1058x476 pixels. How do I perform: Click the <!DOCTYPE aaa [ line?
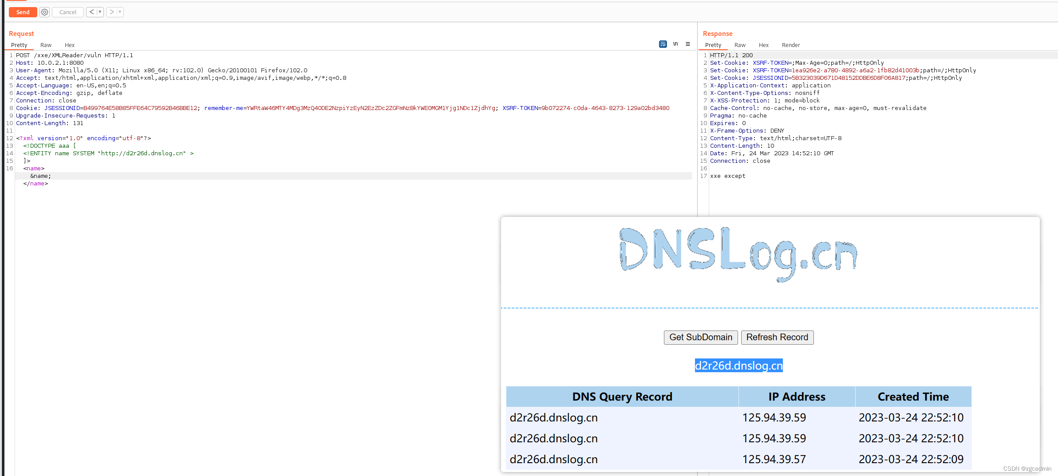pos(50,146)
